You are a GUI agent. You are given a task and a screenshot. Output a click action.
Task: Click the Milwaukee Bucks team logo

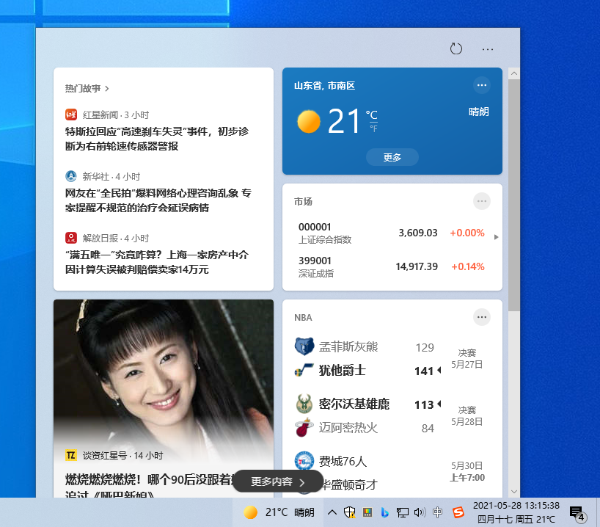coord(304,404)
